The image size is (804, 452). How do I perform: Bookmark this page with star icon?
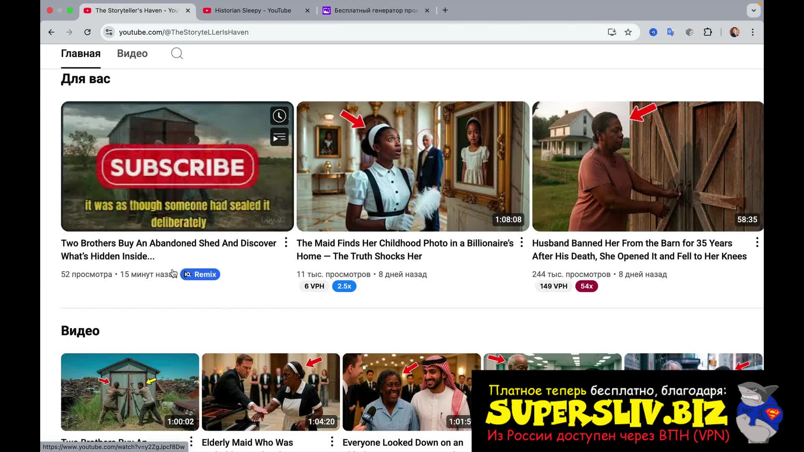point(628,32)
